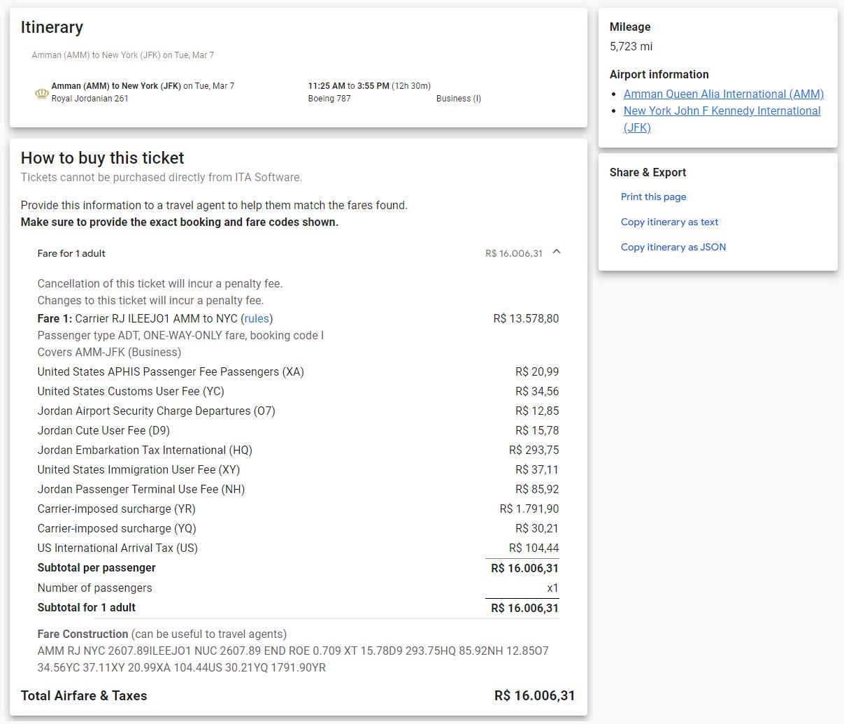844x724 pixels.
Task: Select the Subtotal per passenger label
Action: click(96, 567)
